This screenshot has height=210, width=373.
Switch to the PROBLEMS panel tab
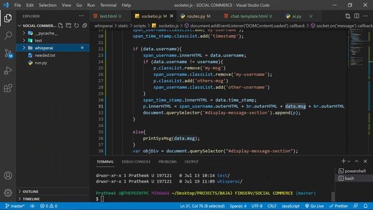click(167, 162)
